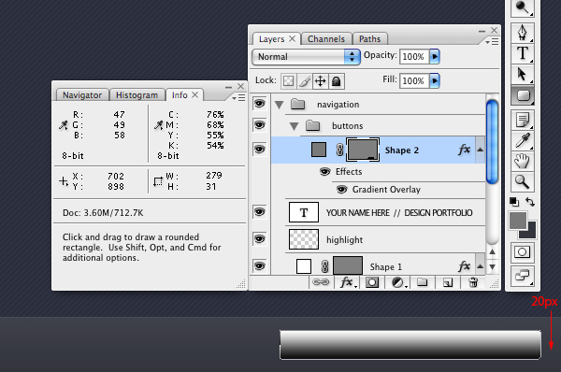Toggle Quick Mask mode

pos(523,252)
